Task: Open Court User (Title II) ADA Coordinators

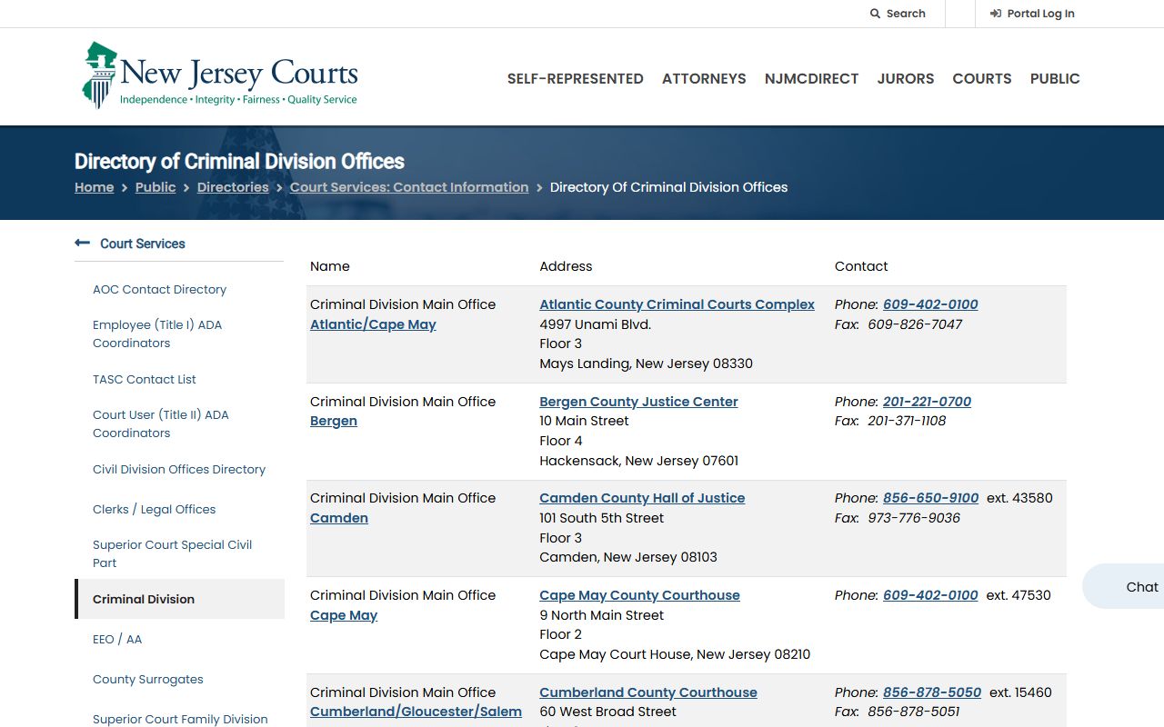Action: (161, 423)
